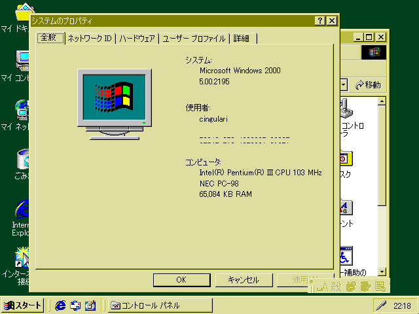Image resolution: width=419 pixels, height=314 pixels.
Task: Click the Windows monitor logo image
Action: click(x=115, y=105)
